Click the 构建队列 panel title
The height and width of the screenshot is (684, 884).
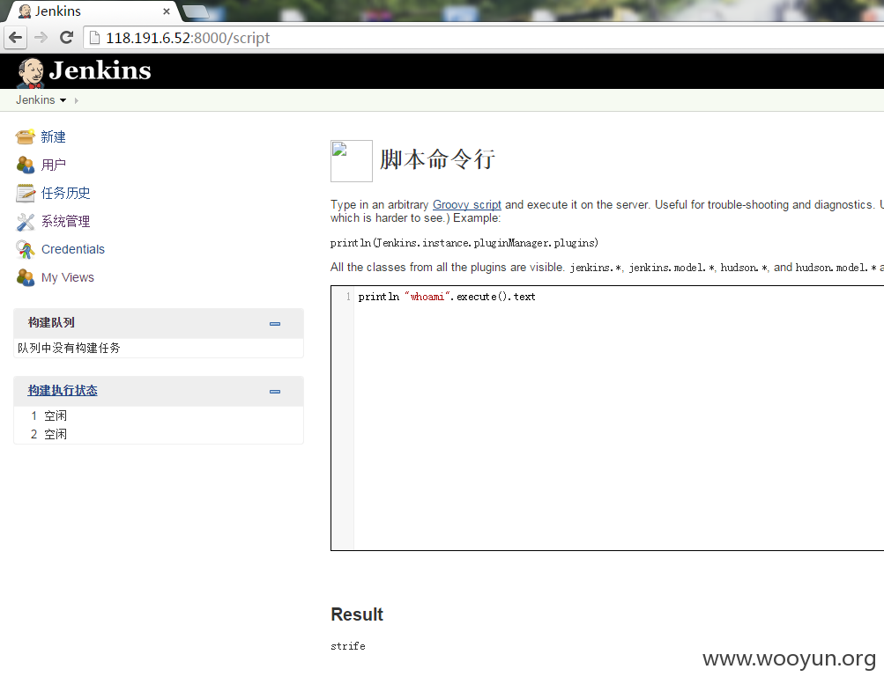pyautogui.click(x=51, y=322)
